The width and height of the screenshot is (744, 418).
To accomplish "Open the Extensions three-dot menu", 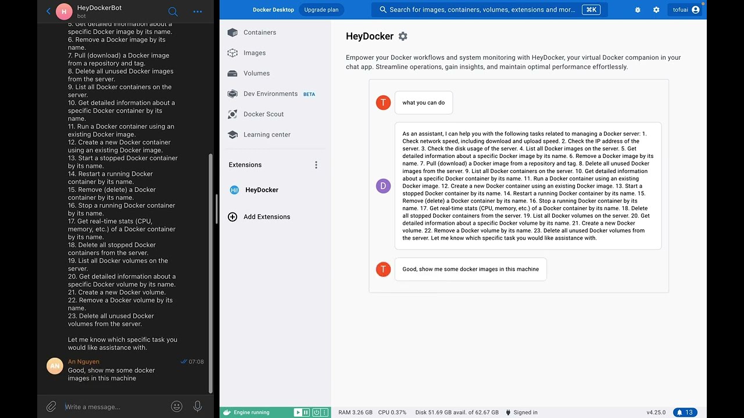I will coord(316,165).
